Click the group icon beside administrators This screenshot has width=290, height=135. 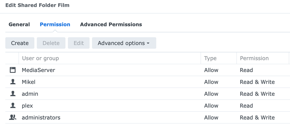[13, 117]
